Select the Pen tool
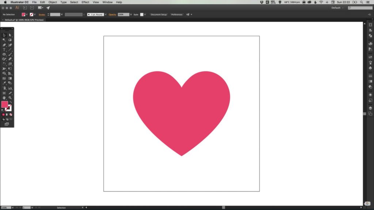This screenshot has width=374, height=210. pos(4,44)
